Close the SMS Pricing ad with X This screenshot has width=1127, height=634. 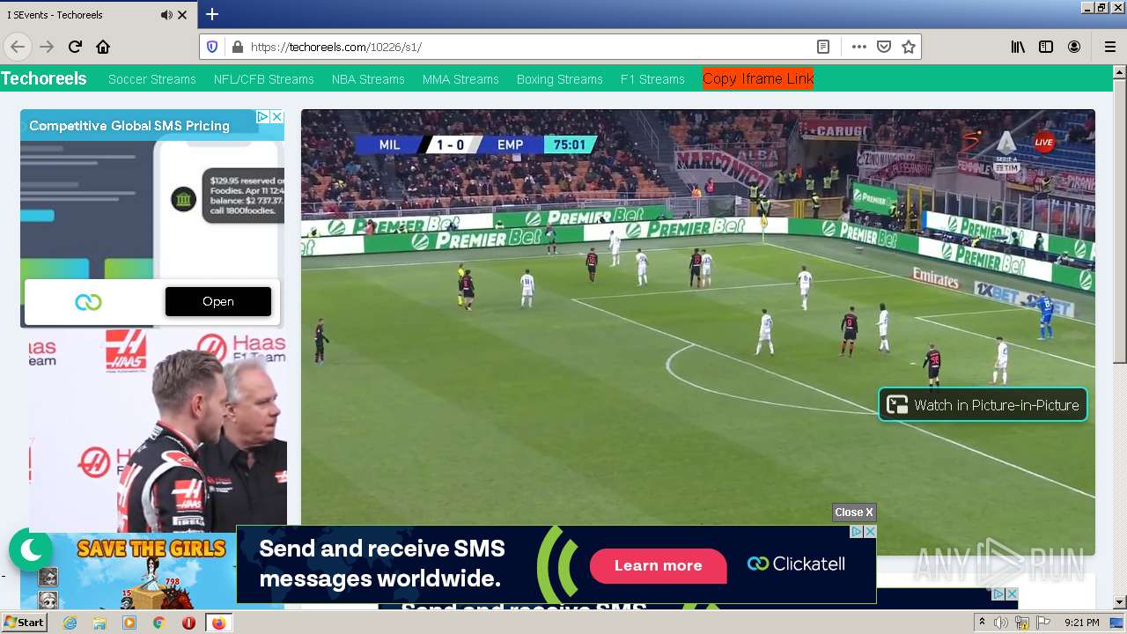coord(276,116)
